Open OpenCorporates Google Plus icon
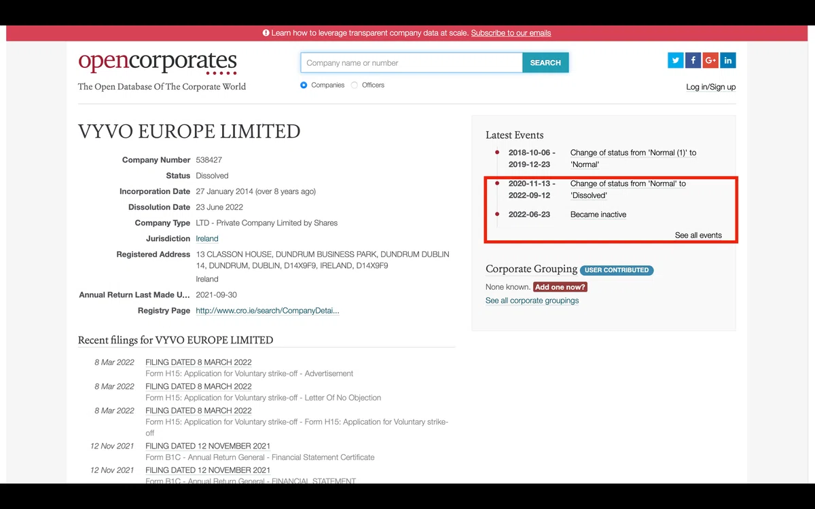Viewport: 815px width, 509px height. 710,60
